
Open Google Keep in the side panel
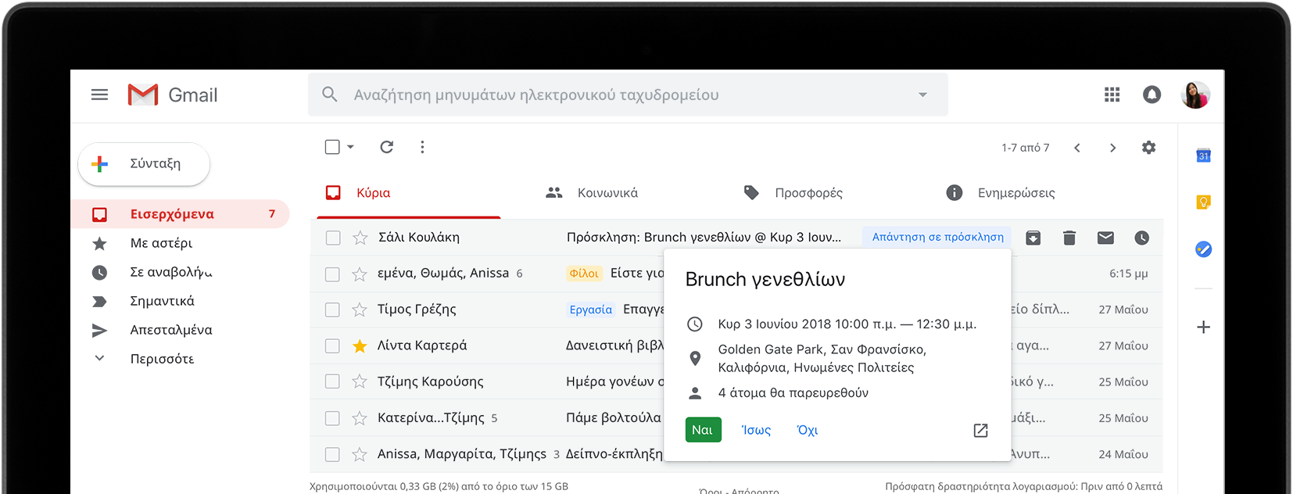[x=1204, y=202]
